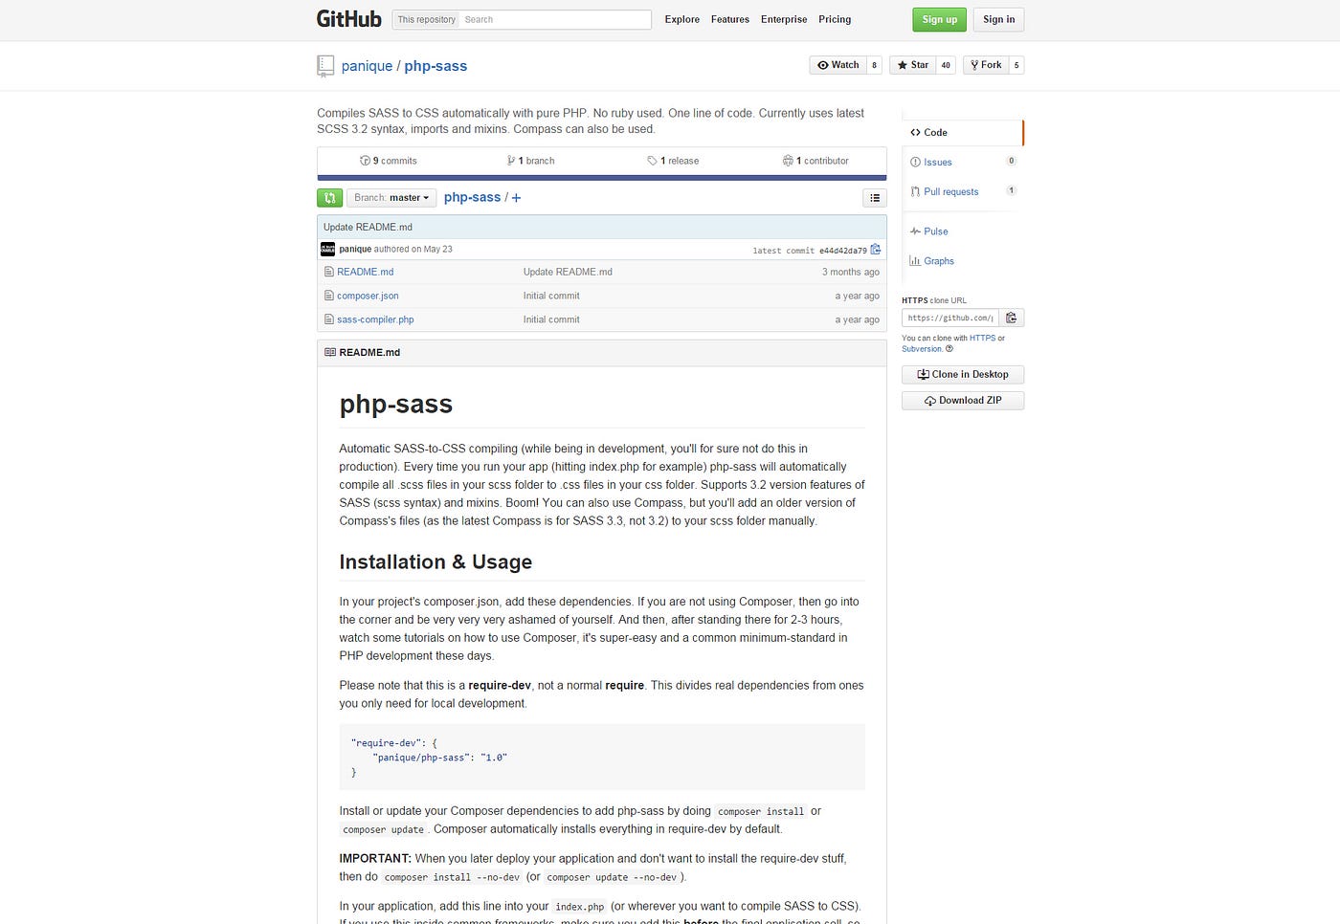This screenshot has width=1340, height=924.
Task: Click the branch icon next to 1 branch
Action: point(511,161)
